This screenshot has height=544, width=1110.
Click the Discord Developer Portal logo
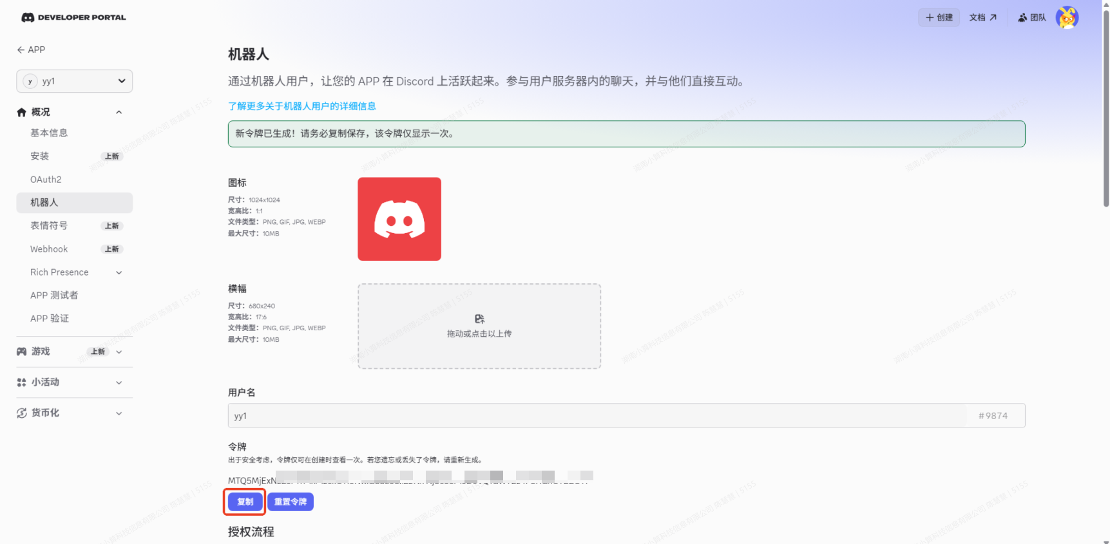coord(73,17)
